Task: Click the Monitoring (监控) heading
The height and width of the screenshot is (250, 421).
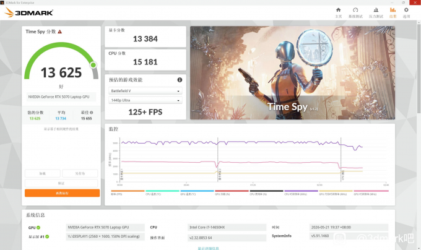Action: [113, 129]
